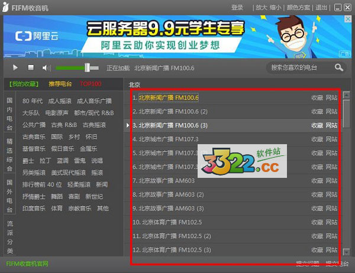
Task: Open the 我的收藏 tab
Action: coord(24,84)
